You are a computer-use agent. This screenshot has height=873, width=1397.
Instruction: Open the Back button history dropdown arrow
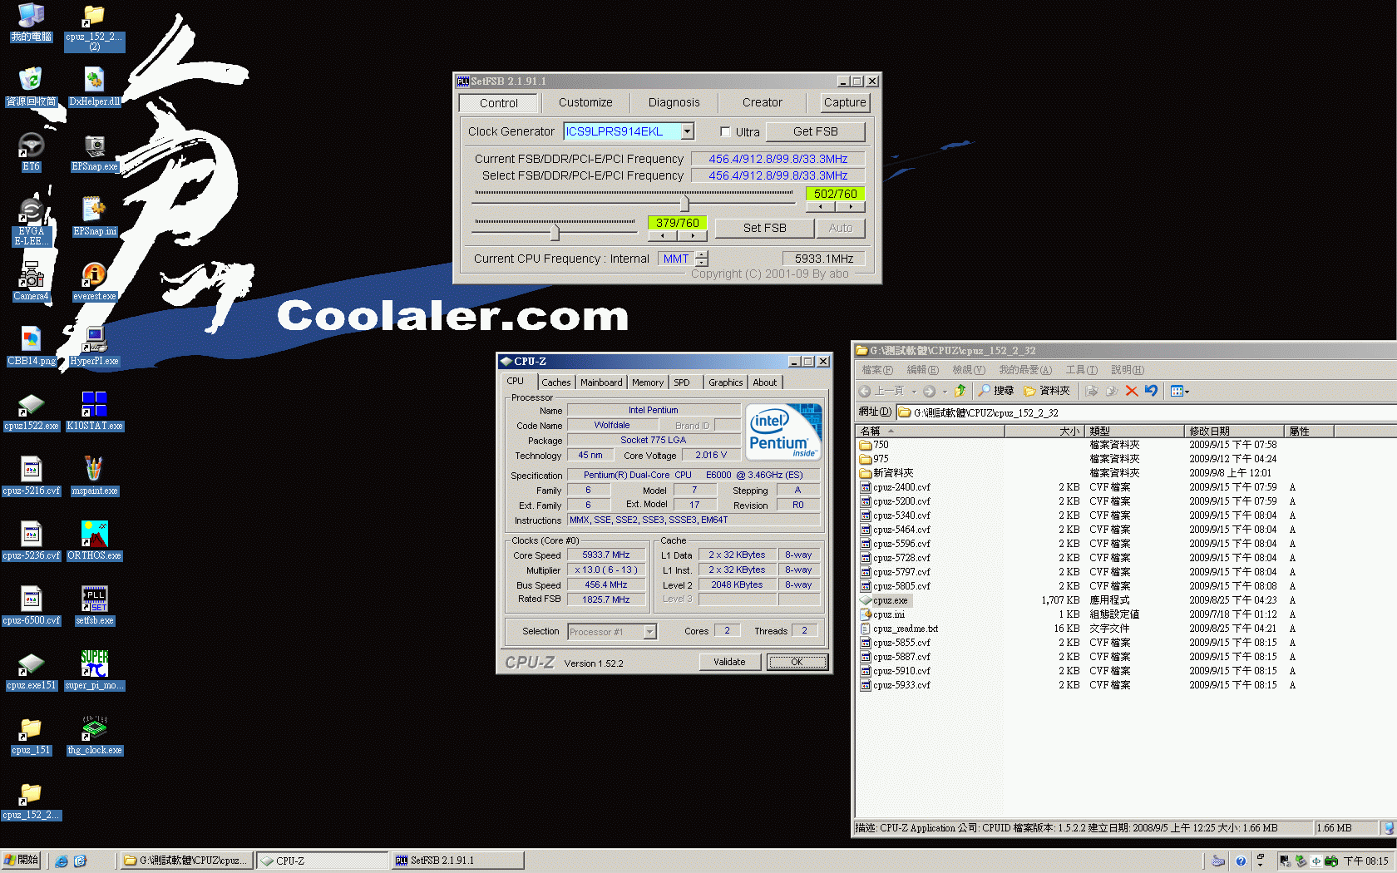pos(914,391)
